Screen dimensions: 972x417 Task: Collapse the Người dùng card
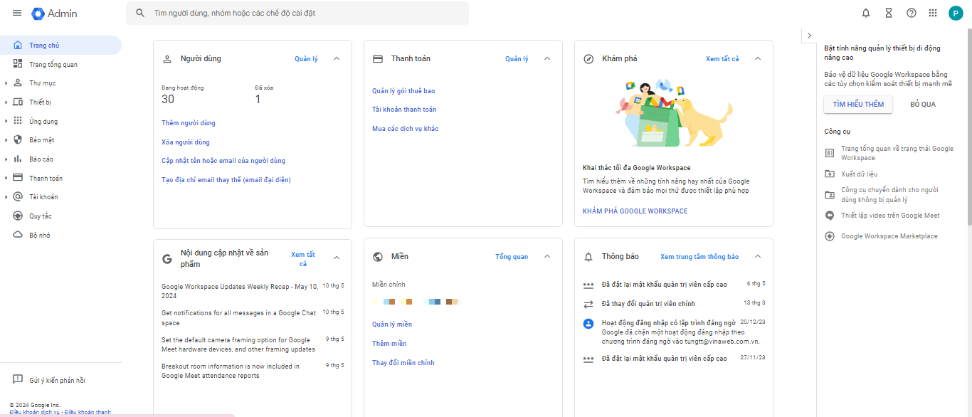pos(337,59)
